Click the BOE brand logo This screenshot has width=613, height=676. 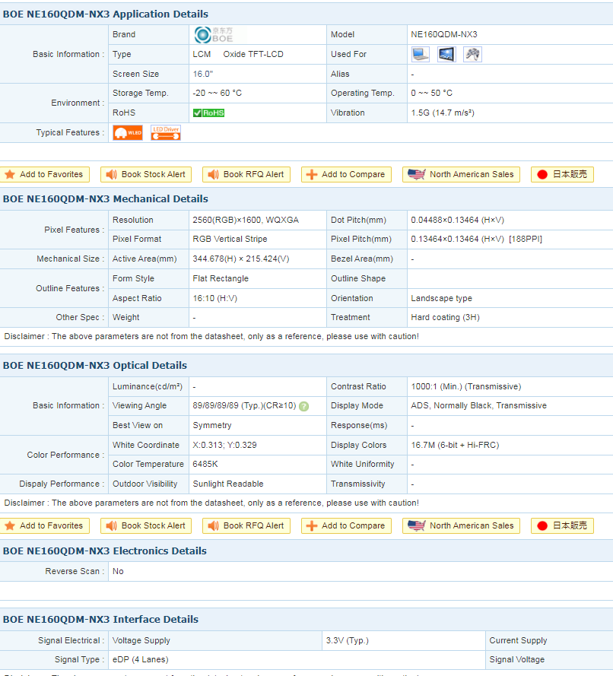pos(214,35)
